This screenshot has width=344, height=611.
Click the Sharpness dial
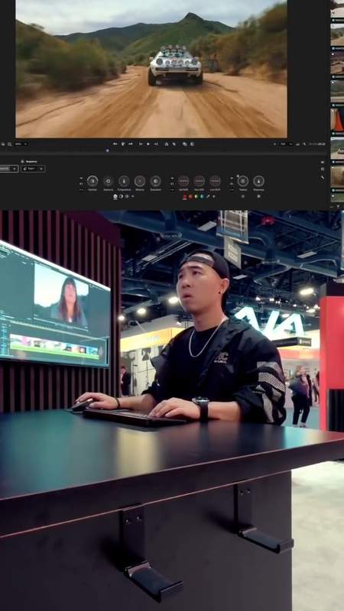pos(258,181)
